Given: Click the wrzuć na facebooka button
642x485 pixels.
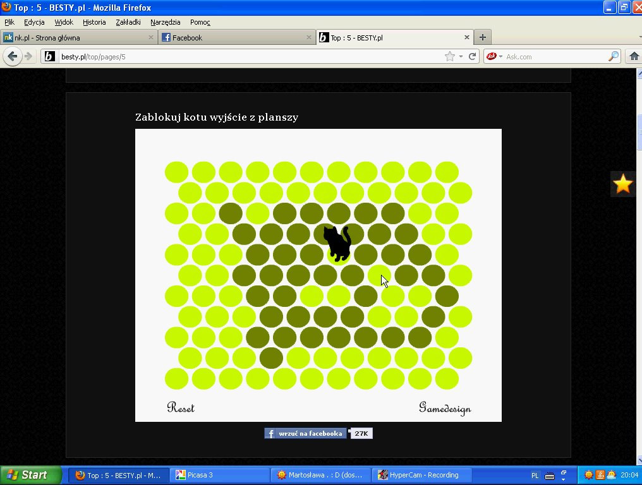Looking at the screenshot, I should click(x=306, y=433).
